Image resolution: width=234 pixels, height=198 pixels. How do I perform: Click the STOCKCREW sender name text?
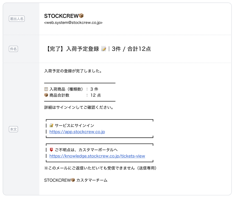coord(61,16)
